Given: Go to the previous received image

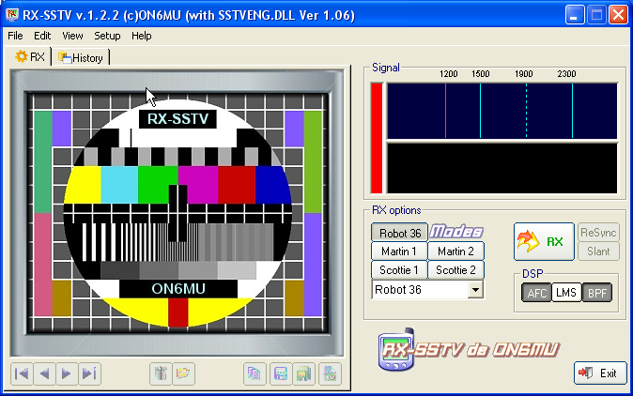Looking at the screenshot, I should [x=44, y=373].
